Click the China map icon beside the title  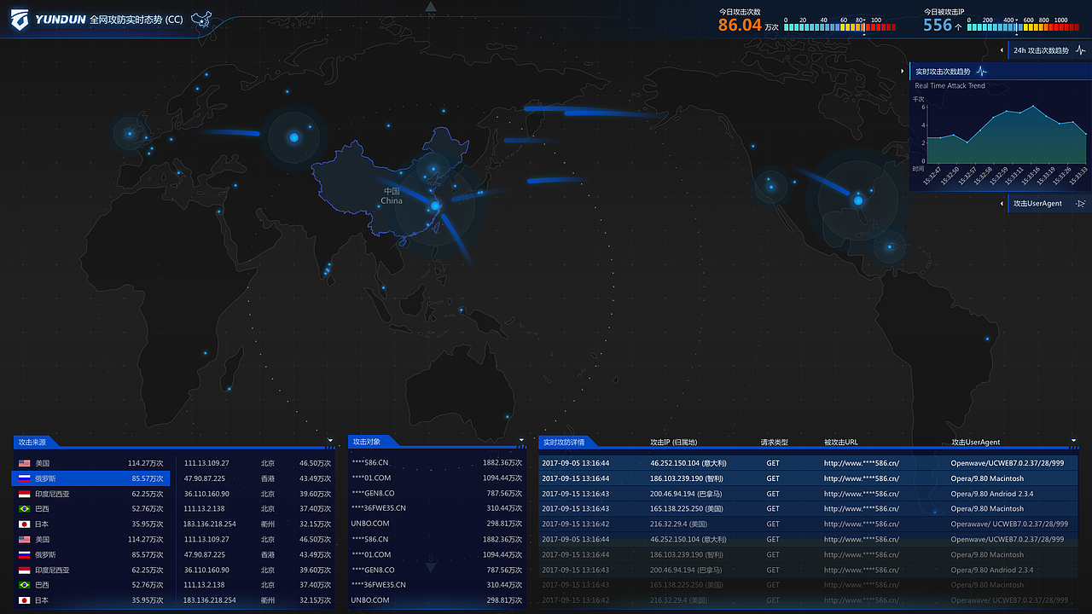pos(202,19)
